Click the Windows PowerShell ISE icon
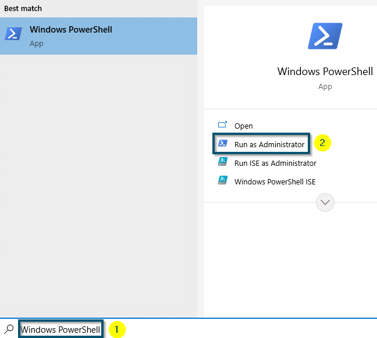 point(223,180)
